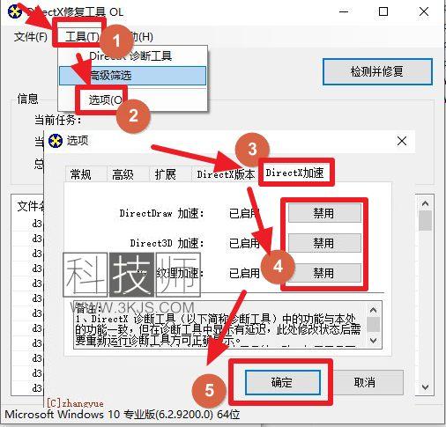
Task: Choose DirectX 诊断工具 from the menu
Action: [130, 55]
